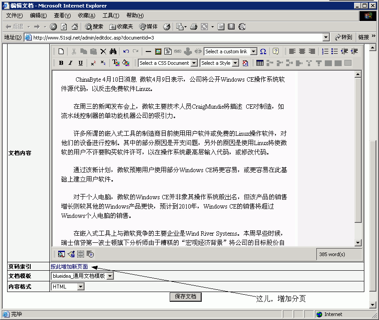Create a new blank document in editor

pos(61,51)
